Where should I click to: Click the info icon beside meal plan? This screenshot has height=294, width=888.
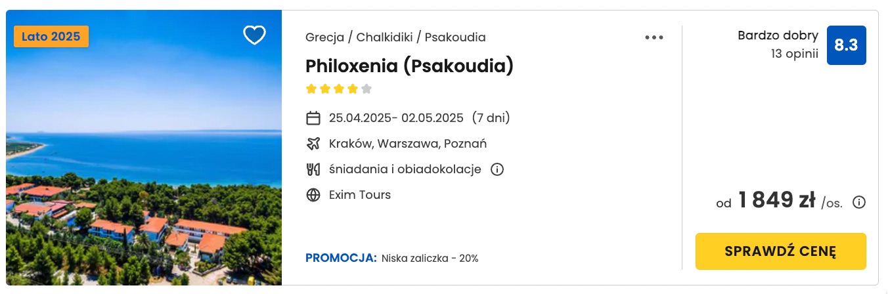pyautogui.click(x=497, y=169)
